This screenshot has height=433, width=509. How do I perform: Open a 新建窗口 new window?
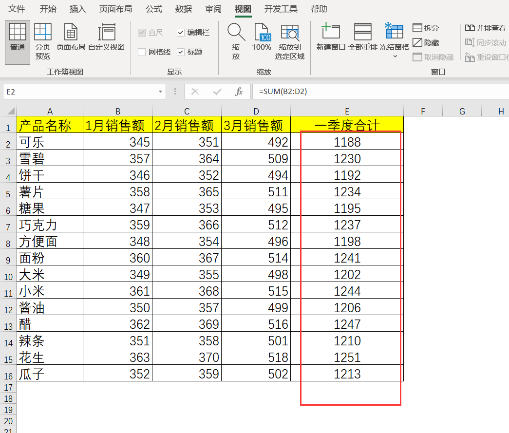[x=331, y=38]
